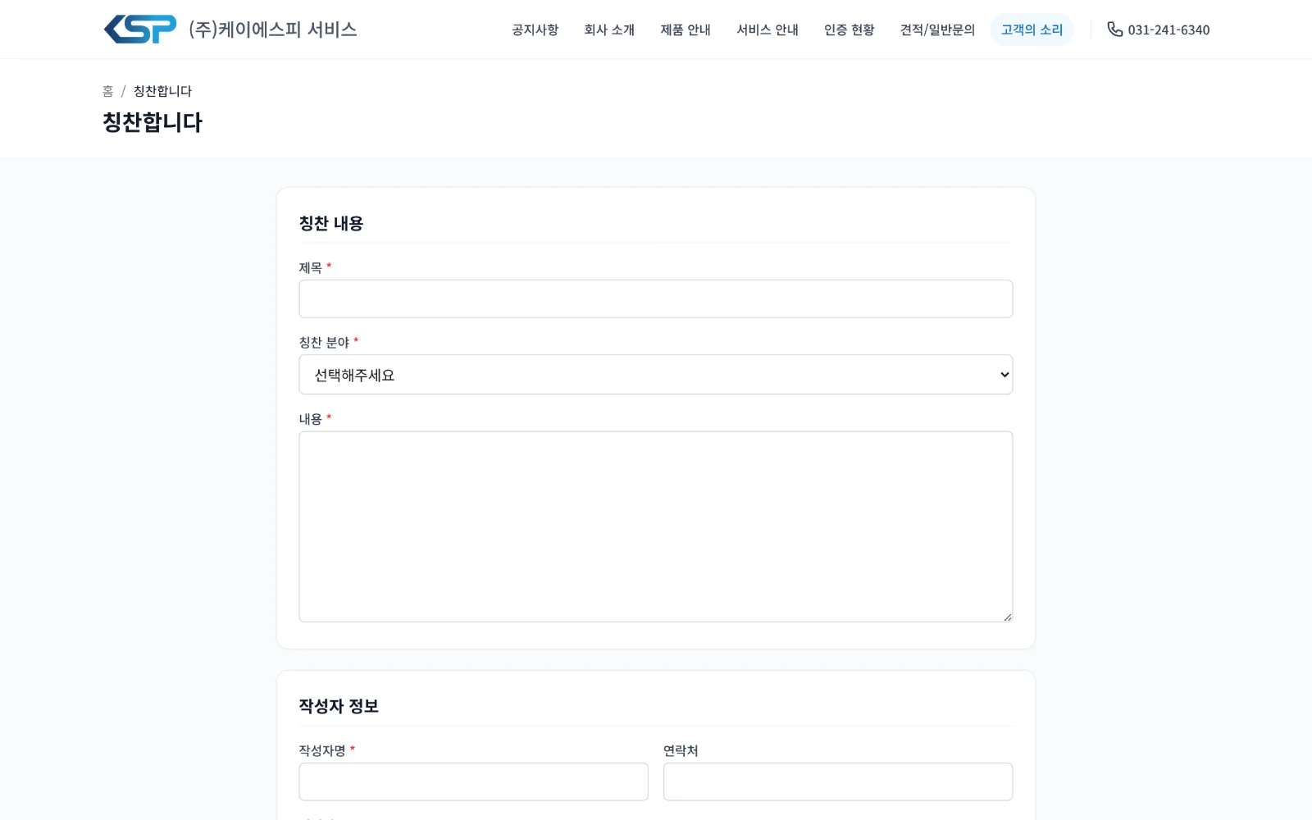Click the (주)케이에스피 서비스 site title
Image resolution: width=1312 pixels, height=820 pixels.
(x=273, y=30)
